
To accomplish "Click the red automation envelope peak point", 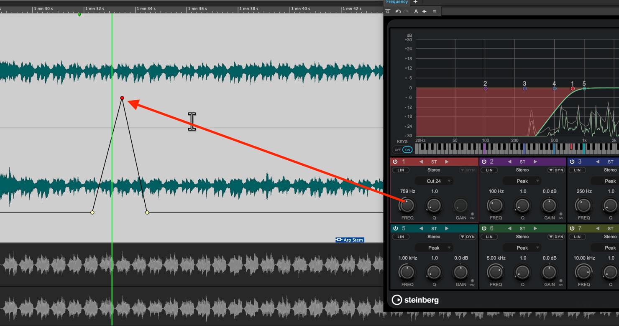I will click(x=122, y=98).
